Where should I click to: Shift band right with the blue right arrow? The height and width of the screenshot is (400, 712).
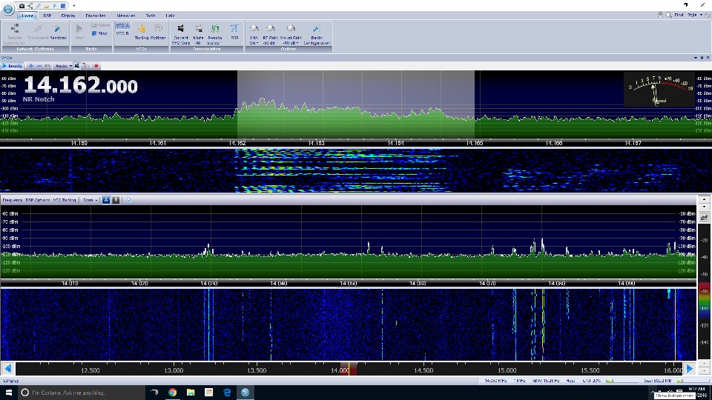(690, 369)
